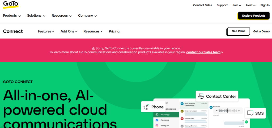Viewport: 272px width, 128px height.
Task: Open the Add Ons dropdown
Action: [69, 31]
